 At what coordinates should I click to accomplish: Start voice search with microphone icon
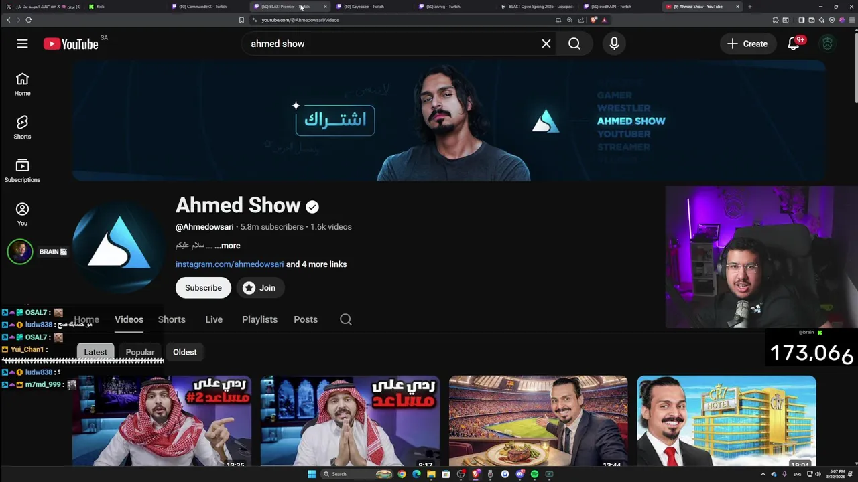(614, 44)
